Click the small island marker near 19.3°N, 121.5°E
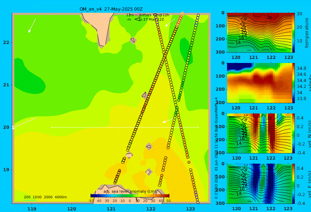 click(129, 155)
